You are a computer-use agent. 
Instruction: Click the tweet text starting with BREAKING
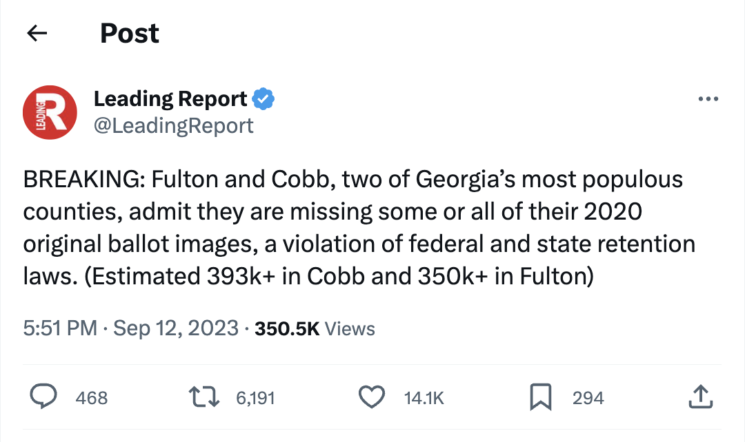click(359, 227)
